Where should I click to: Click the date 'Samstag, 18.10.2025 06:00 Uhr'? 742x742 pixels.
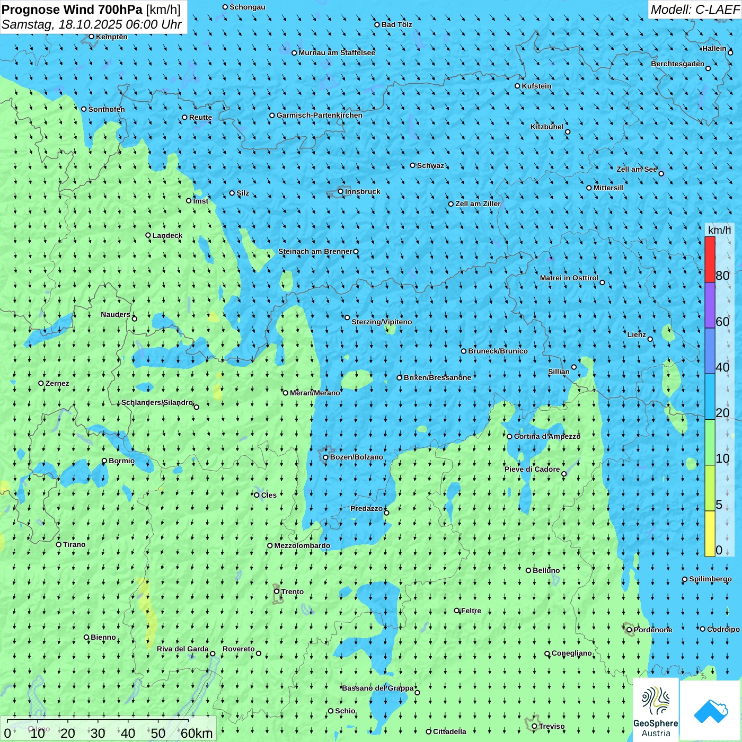click(92, 25)
